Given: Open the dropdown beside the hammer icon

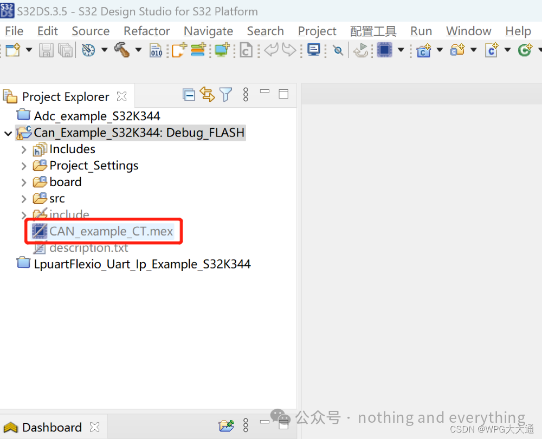Looking at the screenshot, I should (138, 50).
